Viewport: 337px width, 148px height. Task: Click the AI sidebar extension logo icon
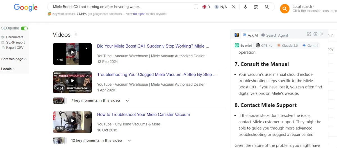237,35
